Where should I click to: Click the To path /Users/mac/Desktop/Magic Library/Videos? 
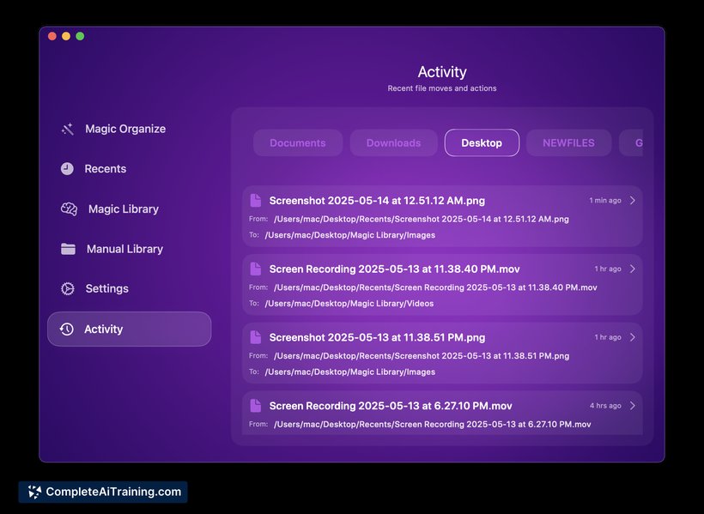(x=349, y=304)
